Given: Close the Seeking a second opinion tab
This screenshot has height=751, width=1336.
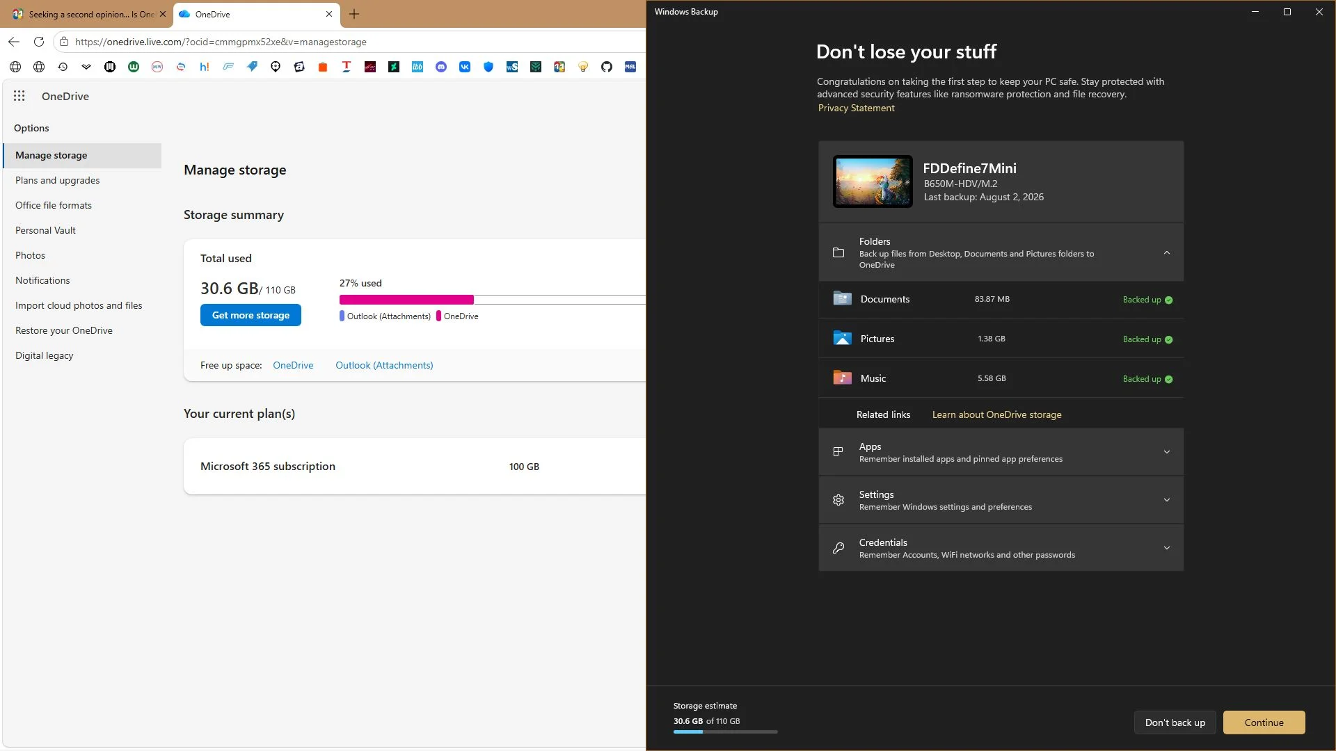Looking at the screenshot, I should click(x=163, y=14).
